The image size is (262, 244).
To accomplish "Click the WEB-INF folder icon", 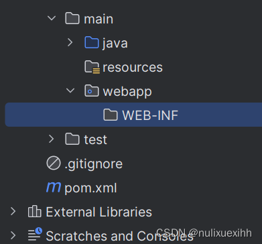I will 111,115.
